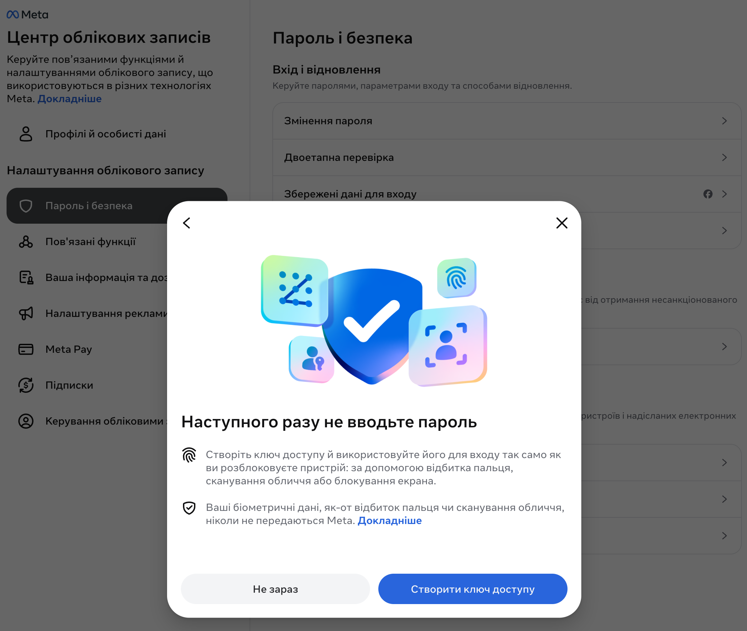
Task: Open the Докладніше link under Центр облікових записів
Action: (x=70, y=99)
